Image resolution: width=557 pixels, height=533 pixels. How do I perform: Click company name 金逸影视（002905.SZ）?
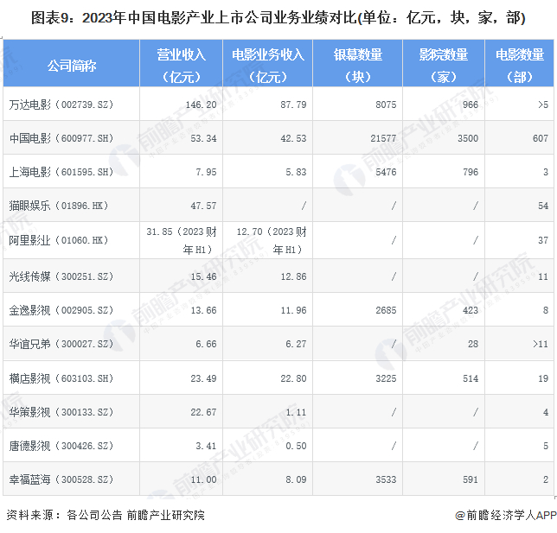coord(61,310)
